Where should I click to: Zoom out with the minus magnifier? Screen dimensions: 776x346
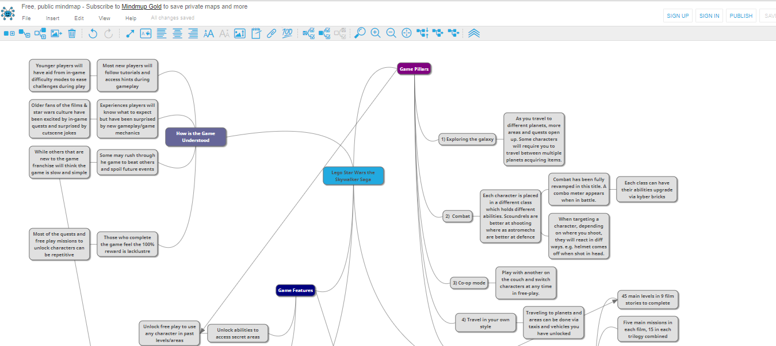tap(391, 33)
